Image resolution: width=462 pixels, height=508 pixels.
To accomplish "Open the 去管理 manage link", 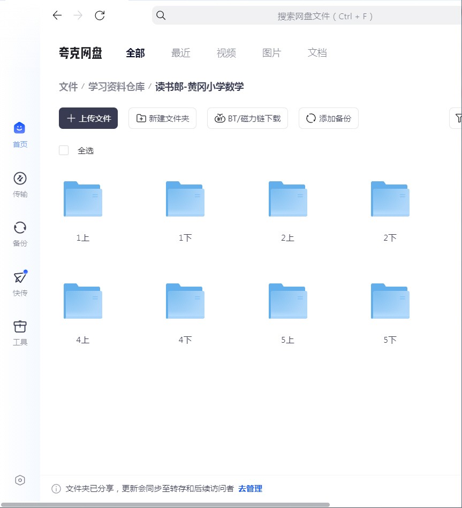I will (250, 489).
